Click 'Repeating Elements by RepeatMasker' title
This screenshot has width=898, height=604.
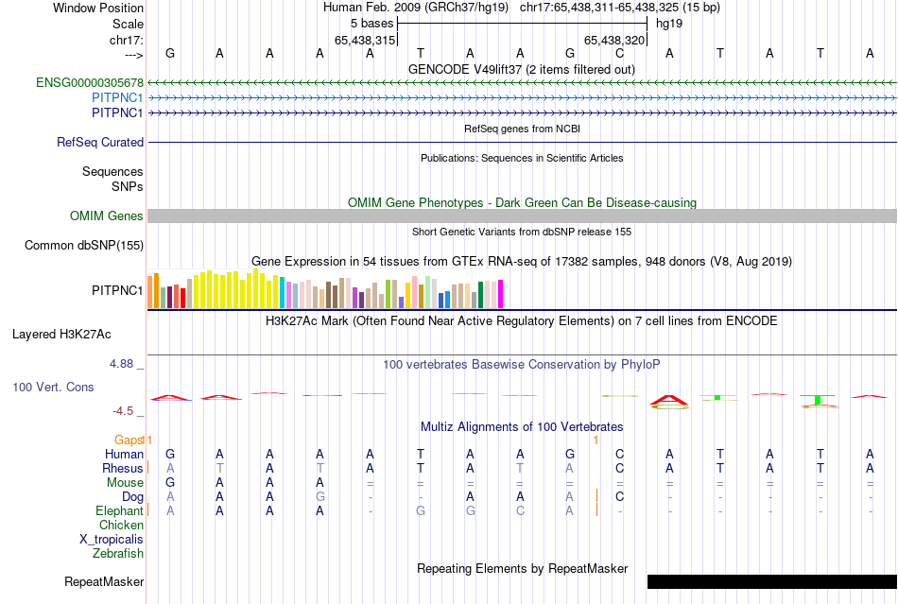(x=523, y=569)
